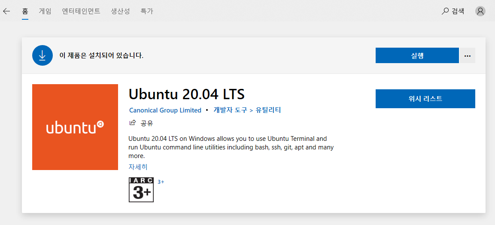Open the 유틸리티 subcategory link
Viewport: 495px width, 225px height.
point(268,110)
